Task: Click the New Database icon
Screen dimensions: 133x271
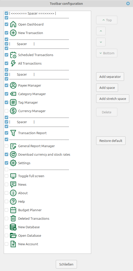Action: click(x=13, y=227)
